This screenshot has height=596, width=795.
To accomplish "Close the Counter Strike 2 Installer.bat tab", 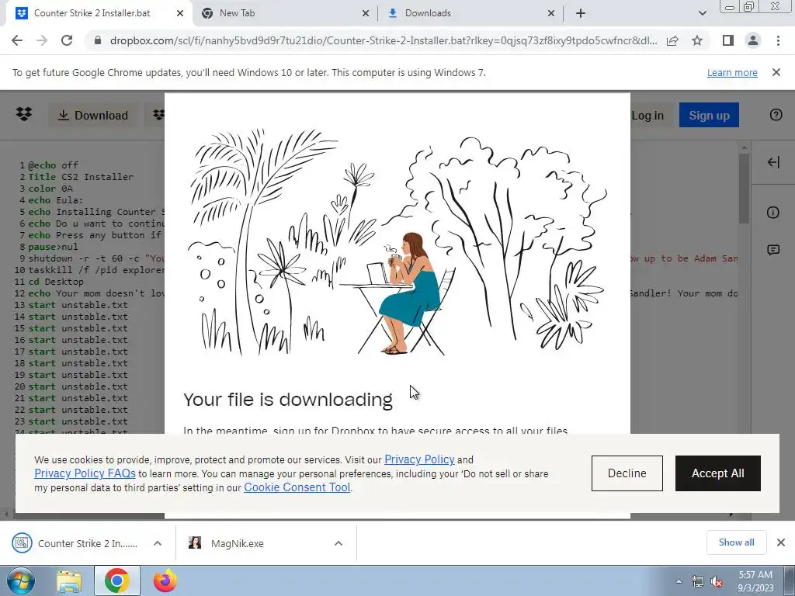I will tap(180, 14).
